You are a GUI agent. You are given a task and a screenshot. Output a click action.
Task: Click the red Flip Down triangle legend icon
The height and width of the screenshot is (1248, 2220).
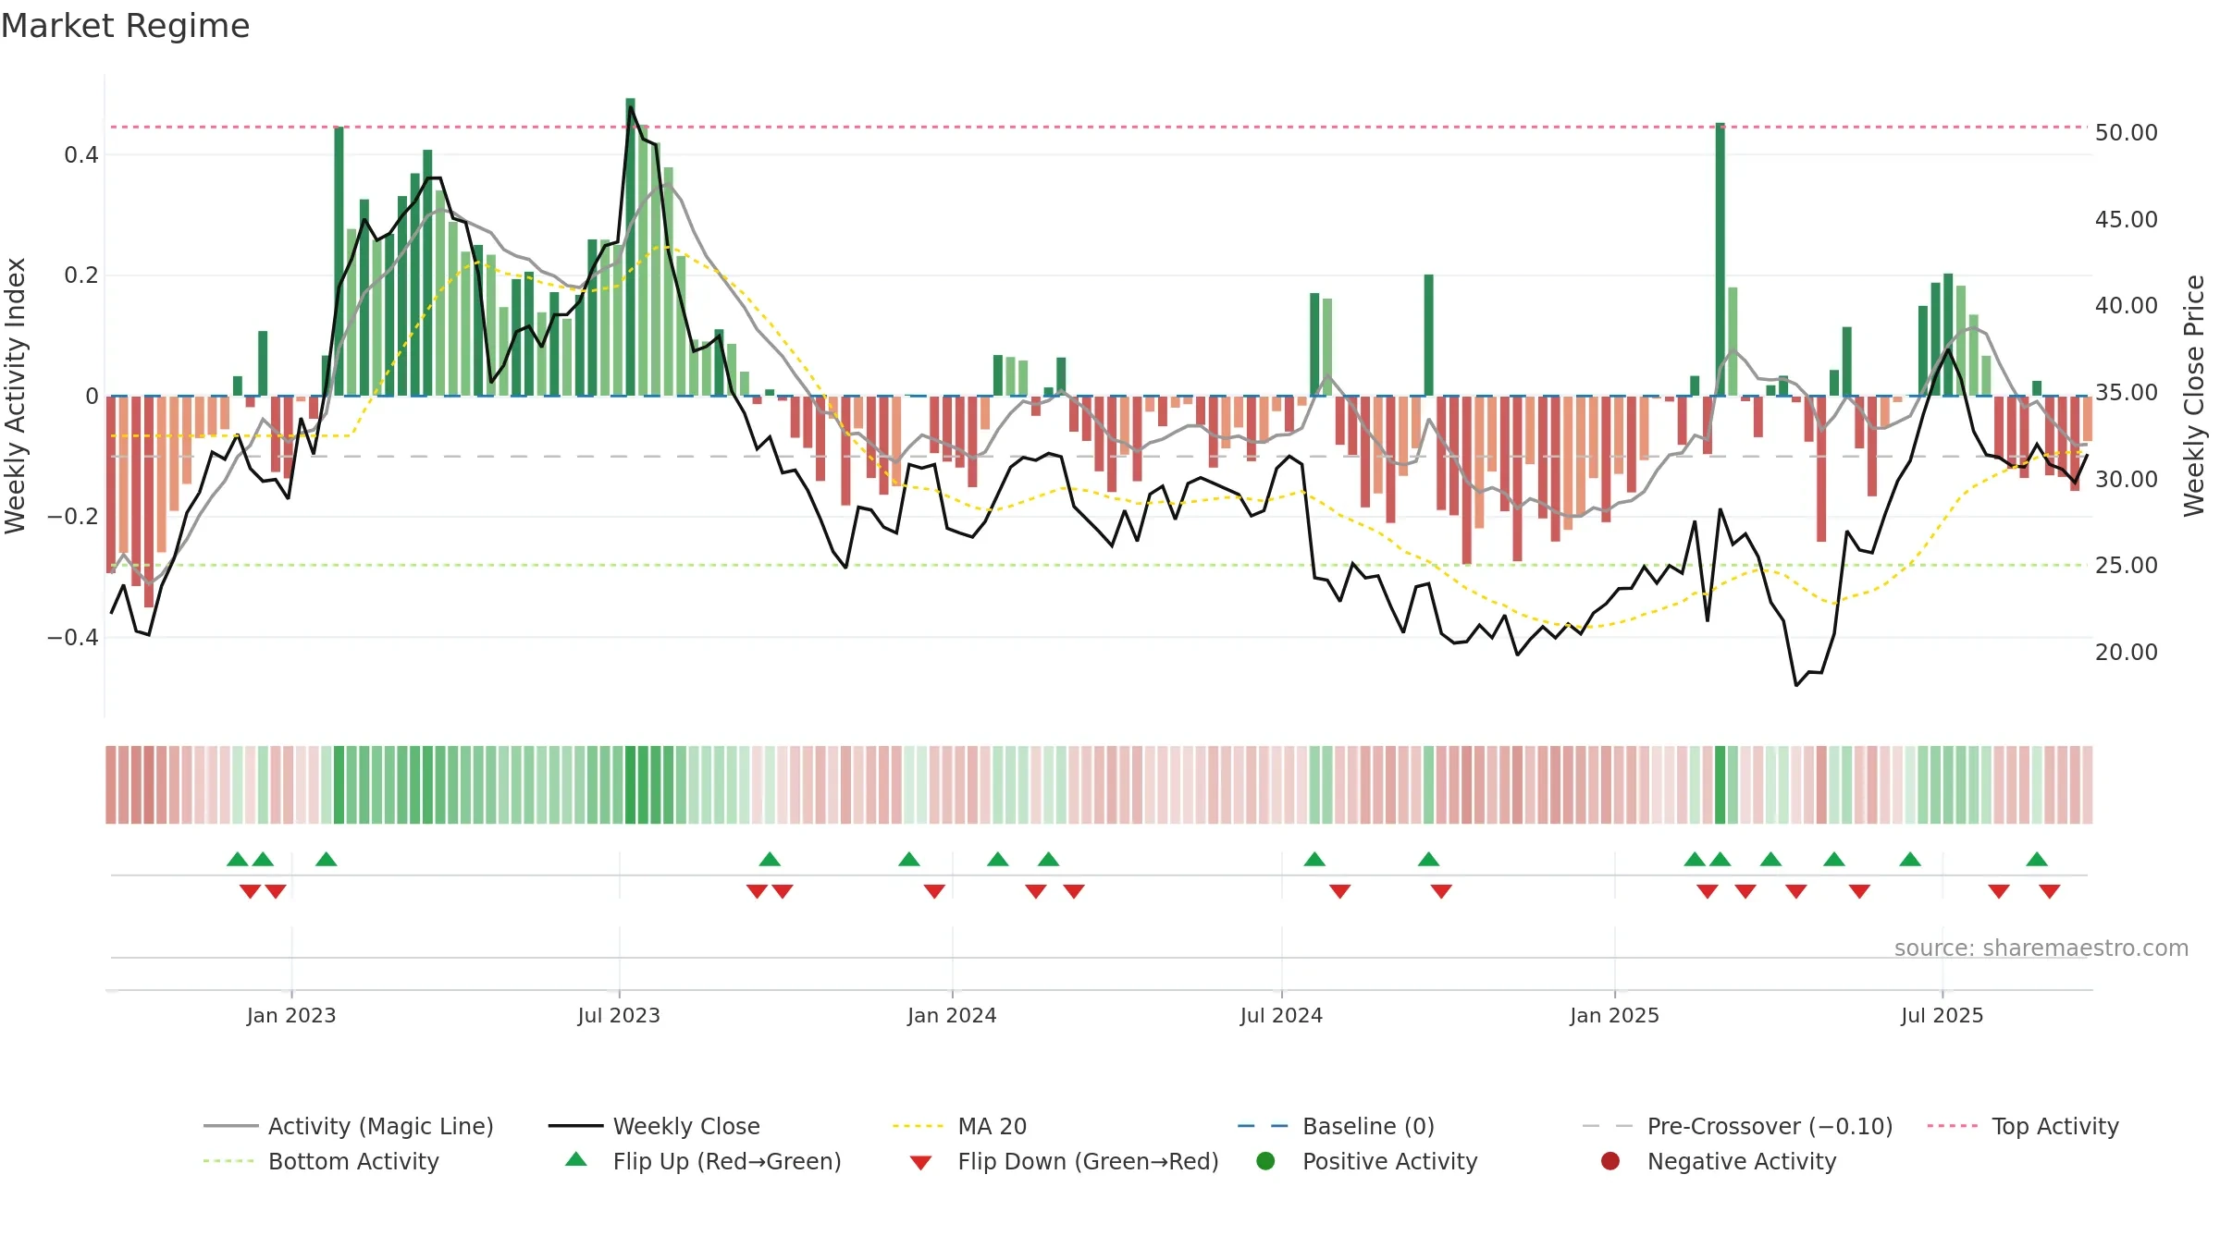click(920, 1163)
